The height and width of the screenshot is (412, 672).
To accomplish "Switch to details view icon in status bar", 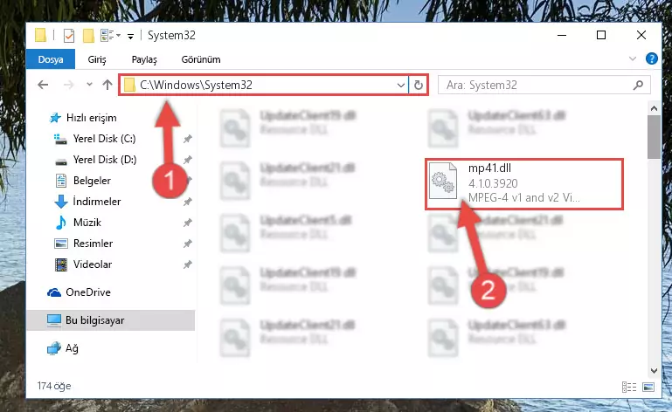I will click(x=628, y=388).
